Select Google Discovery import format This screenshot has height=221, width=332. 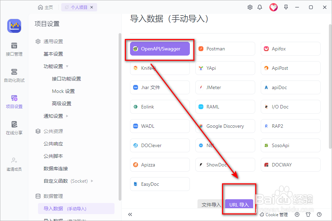coord(225,126)
